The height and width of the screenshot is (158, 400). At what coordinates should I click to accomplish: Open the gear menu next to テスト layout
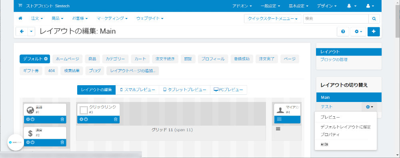tap(369, 107)
